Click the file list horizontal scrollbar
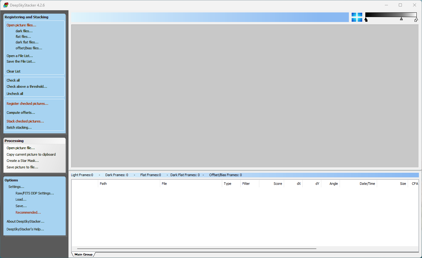 (197, 249)
